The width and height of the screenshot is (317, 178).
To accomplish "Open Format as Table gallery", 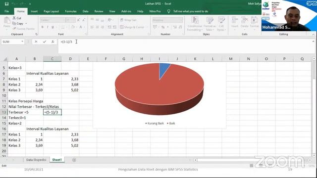I will click(210, 24).
